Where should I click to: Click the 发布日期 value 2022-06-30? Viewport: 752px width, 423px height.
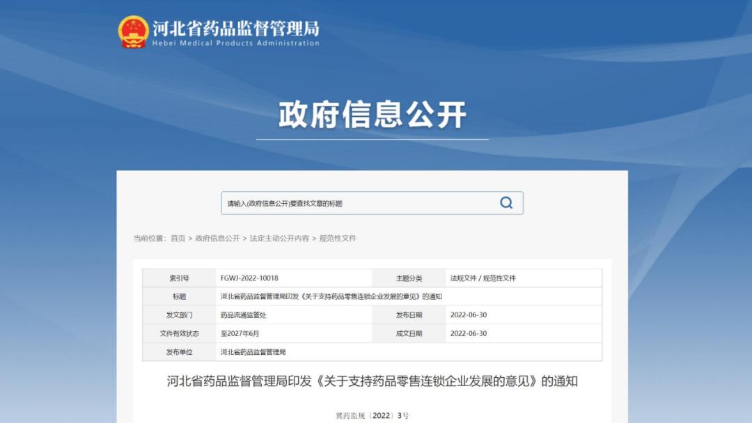point(468,314)
